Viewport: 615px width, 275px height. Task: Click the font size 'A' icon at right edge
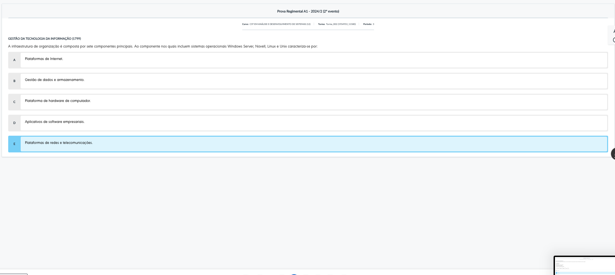[613, 31]
